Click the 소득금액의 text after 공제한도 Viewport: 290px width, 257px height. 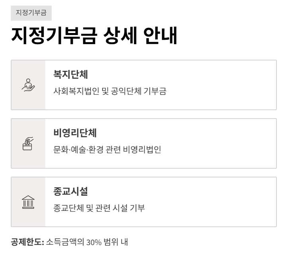[x=65, y=242]
